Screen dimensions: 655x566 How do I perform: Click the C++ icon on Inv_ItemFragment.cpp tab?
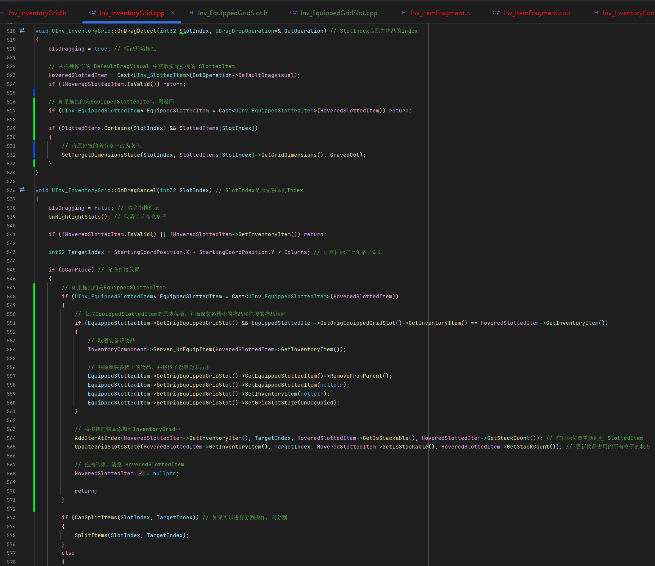pyautogui.click(x=496, y=13)
